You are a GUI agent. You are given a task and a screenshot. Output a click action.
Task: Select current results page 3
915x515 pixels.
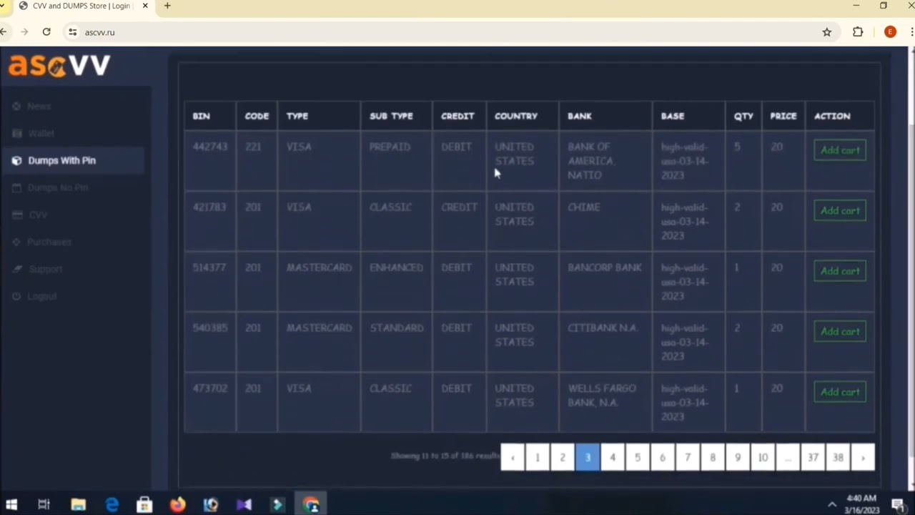click(588, 457)
